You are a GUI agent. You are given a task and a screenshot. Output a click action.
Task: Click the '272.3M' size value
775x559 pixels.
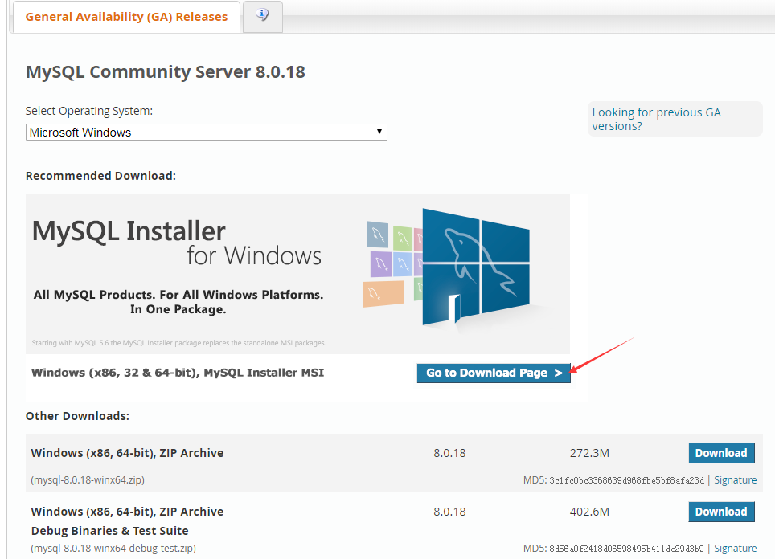click(x=589, y=453)
